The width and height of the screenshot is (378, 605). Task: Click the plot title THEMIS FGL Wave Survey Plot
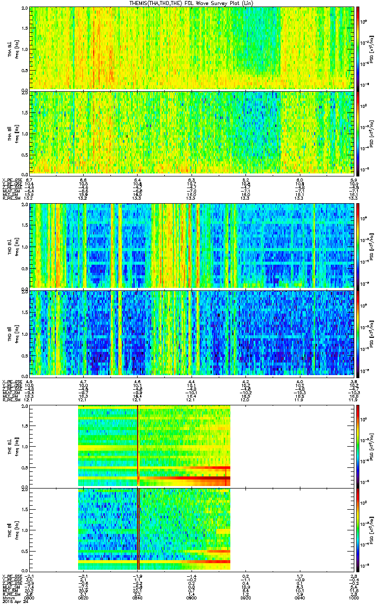tap(193, 3)
